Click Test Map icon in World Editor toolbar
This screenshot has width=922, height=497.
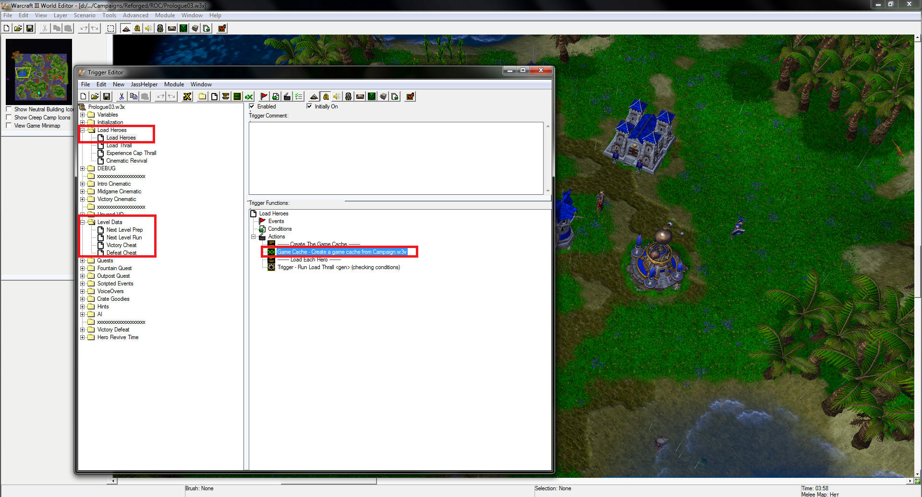click(222, 28)
